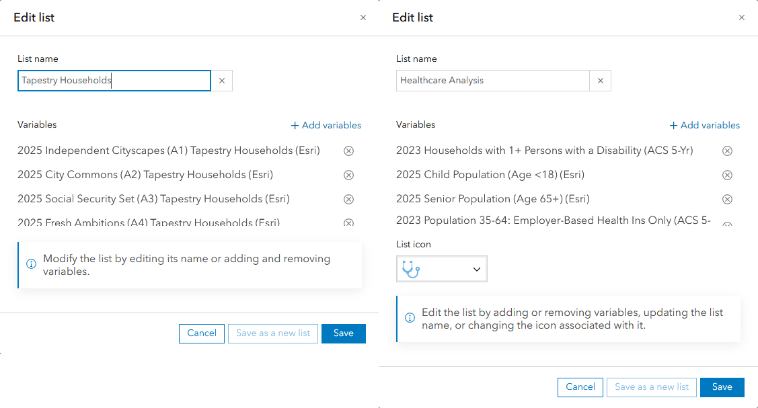Remove the 2023 Households with Disability variable
This screenshot has width=758, height=408.
727,151
